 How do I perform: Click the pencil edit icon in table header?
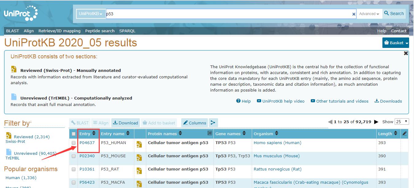[404, 134]
